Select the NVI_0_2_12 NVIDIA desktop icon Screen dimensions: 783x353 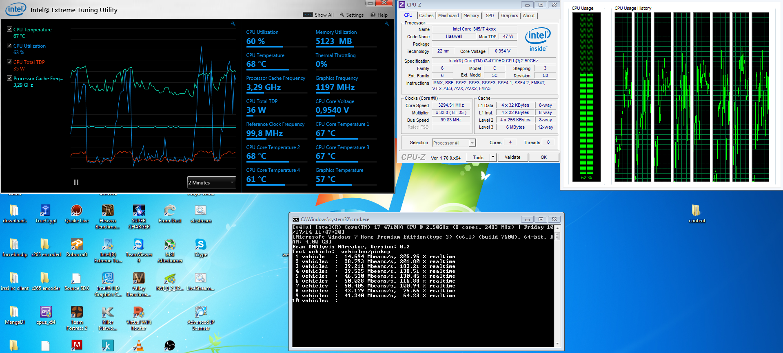pyautogui.click(x=170, y=282)
